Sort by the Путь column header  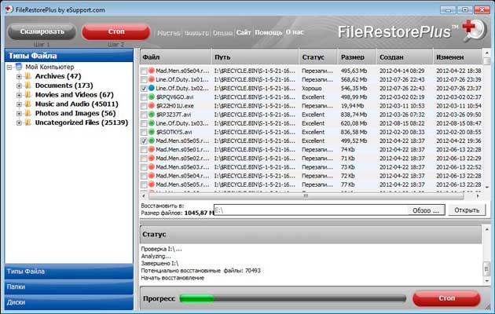point(255,57)
